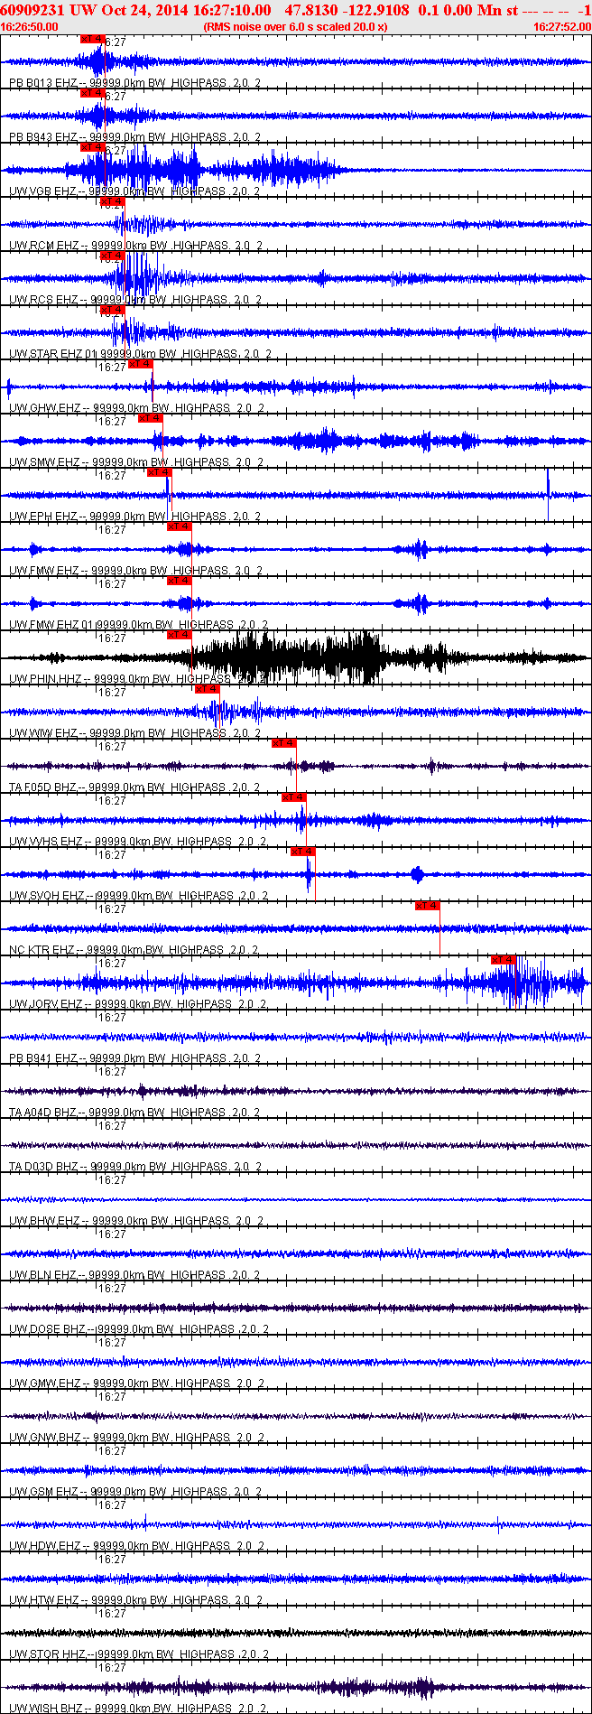Select the UW RCM EHZ station label

[x=43, y=246]
